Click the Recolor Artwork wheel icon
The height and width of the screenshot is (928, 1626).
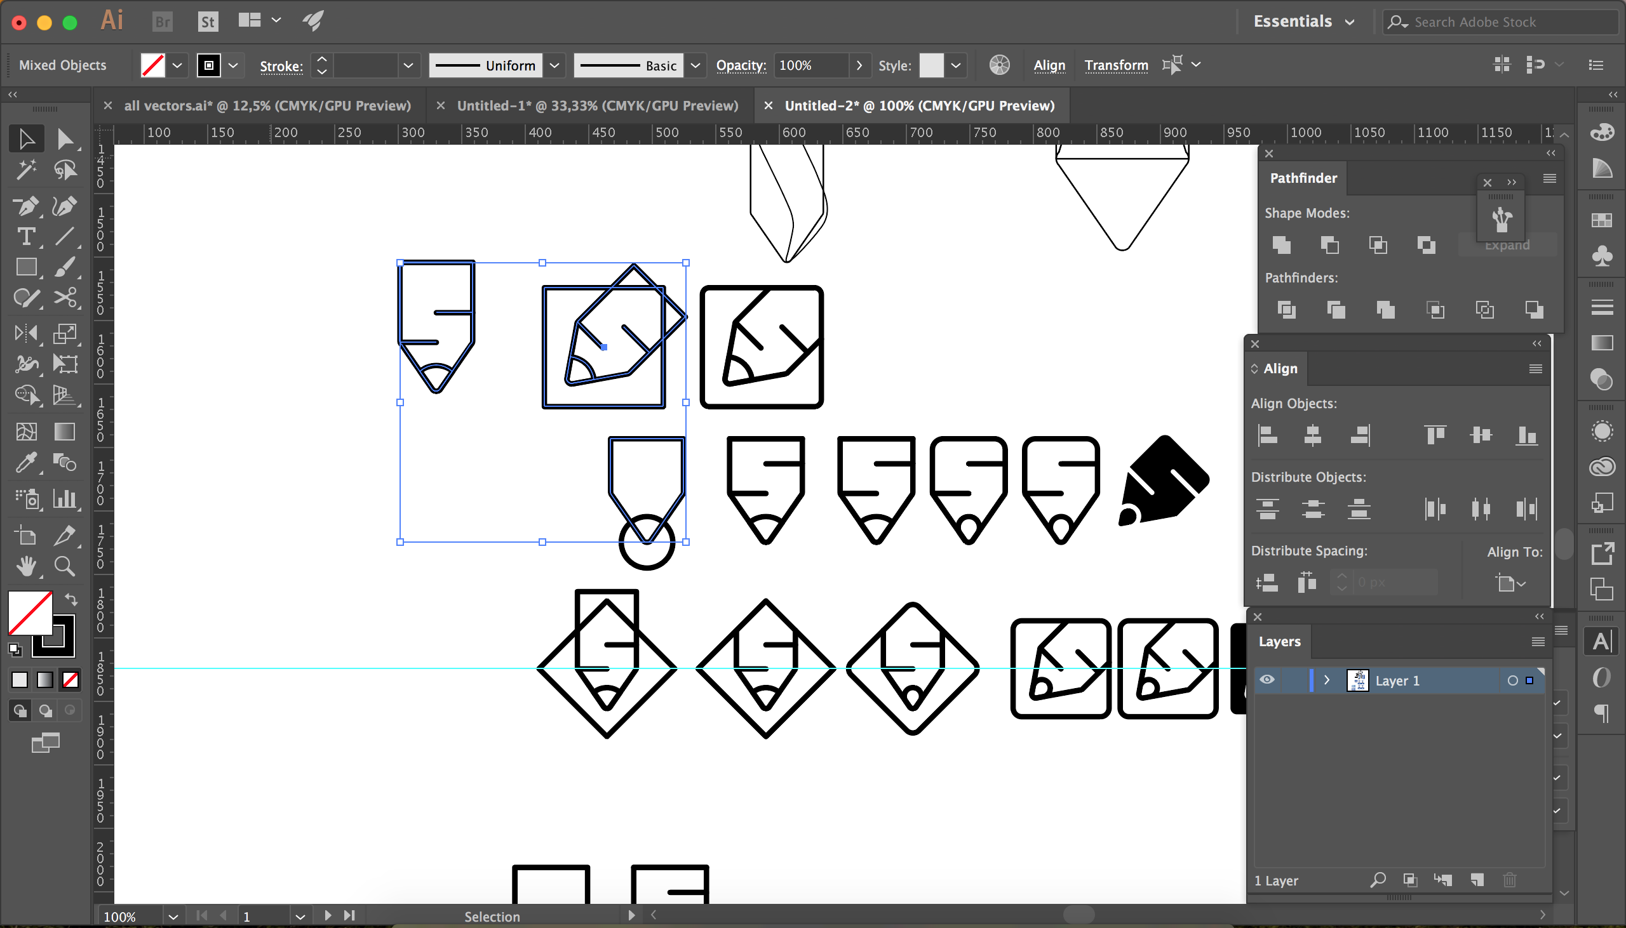pos(999,65)
